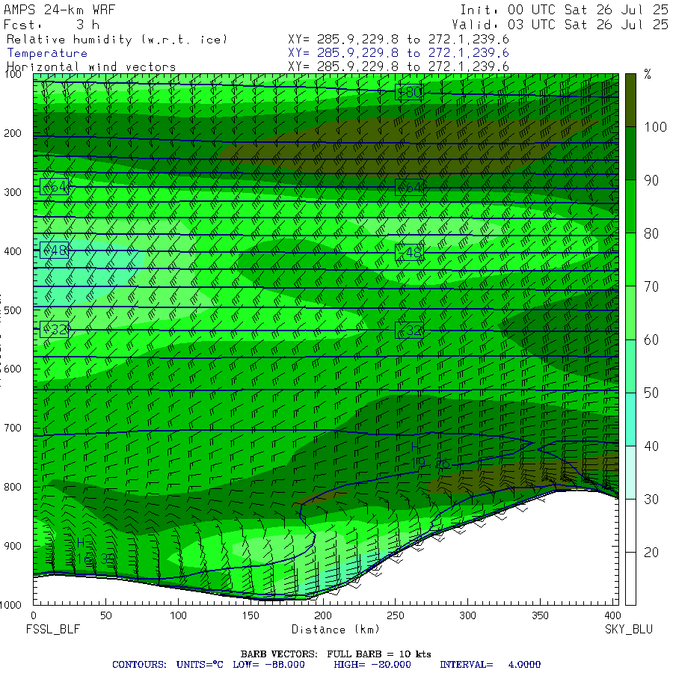The image size is (673, 673).
Task: Click the 'Horizontal wind vectors' label
Action: 91,67
